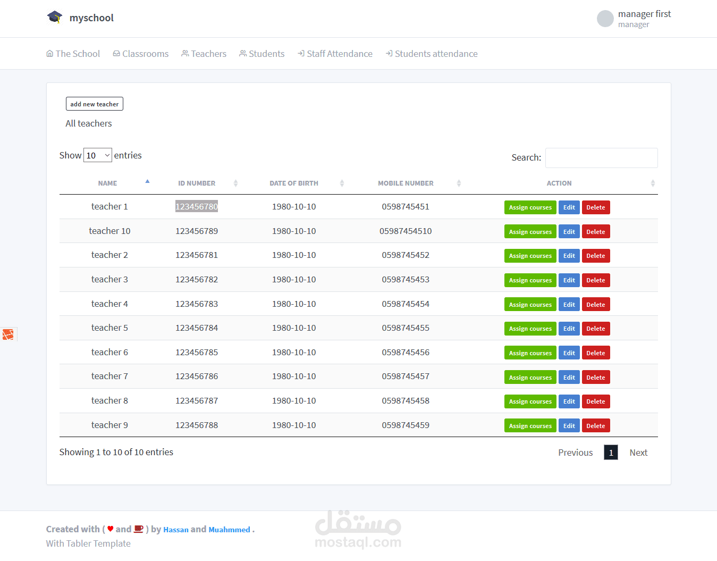
Task: Click the orange widget icon on left edge
Action: click(x=8, y=334)
